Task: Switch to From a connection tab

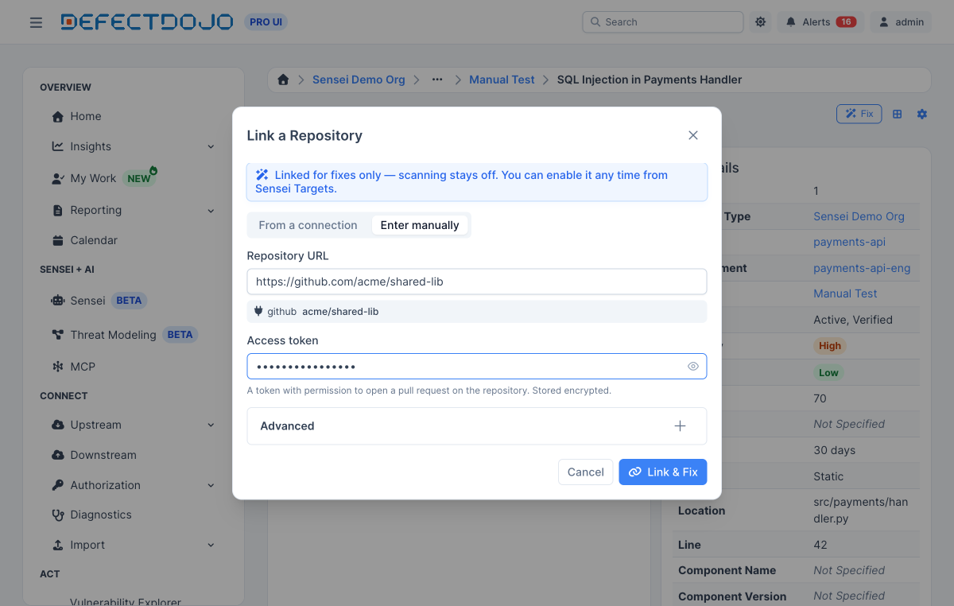Action: [x=308, y=225]
